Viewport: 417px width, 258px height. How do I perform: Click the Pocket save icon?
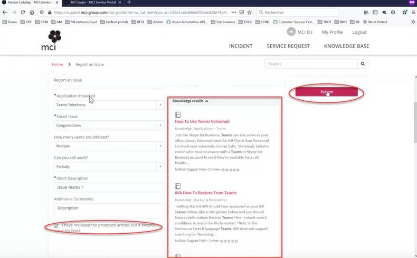click(x=241, y=12)
